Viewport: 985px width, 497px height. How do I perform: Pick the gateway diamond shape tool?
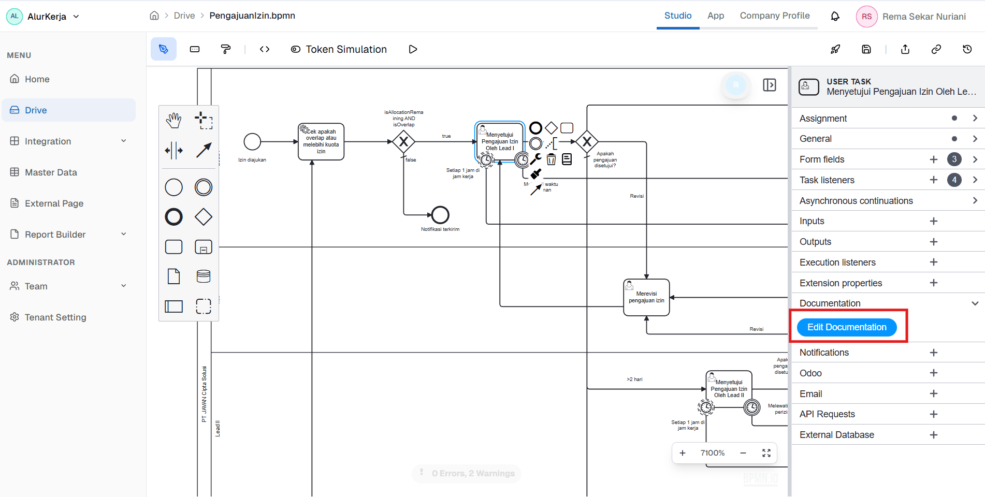coord(204,216)
